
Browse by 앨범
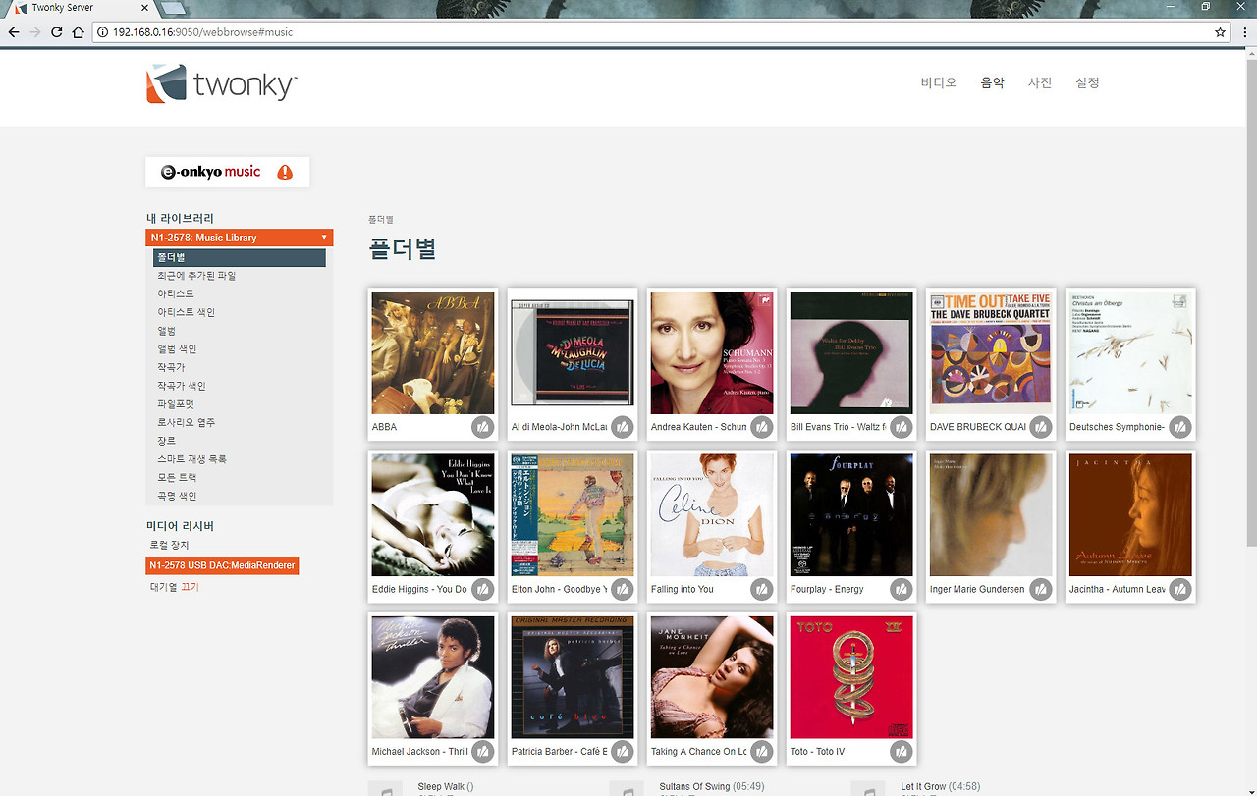167,331
